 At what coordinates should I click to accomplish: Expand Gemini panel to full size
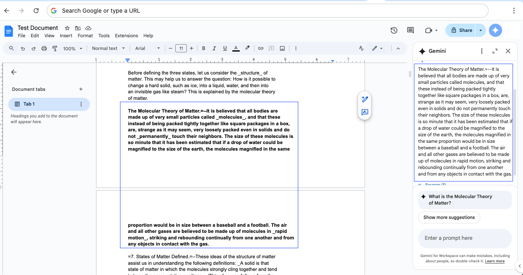point(495,51)
